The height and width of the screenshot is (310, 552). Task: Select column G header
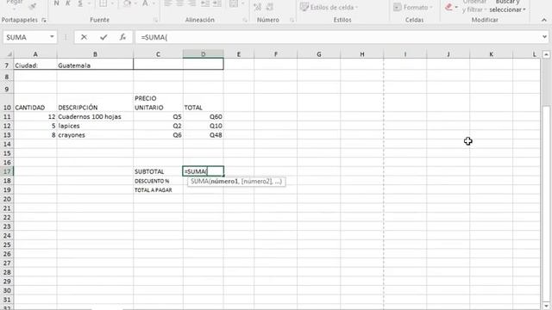click(x=319, y=54)
